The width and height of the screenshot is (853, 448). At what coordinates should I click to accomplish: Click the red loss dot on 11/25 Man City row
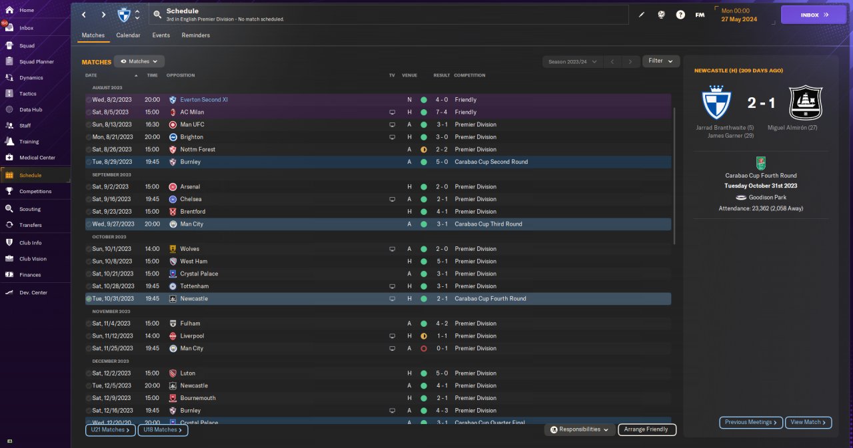click(x=424, y=349)
